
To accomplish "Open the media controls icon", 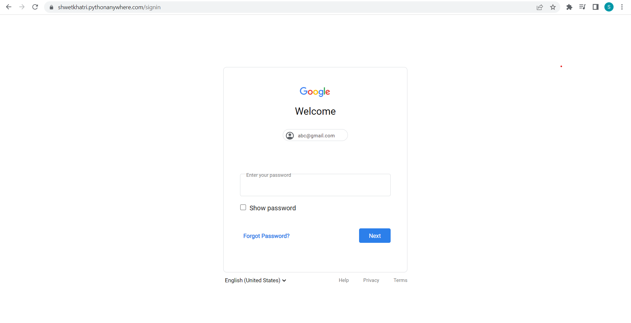I will tap(582, 7).
